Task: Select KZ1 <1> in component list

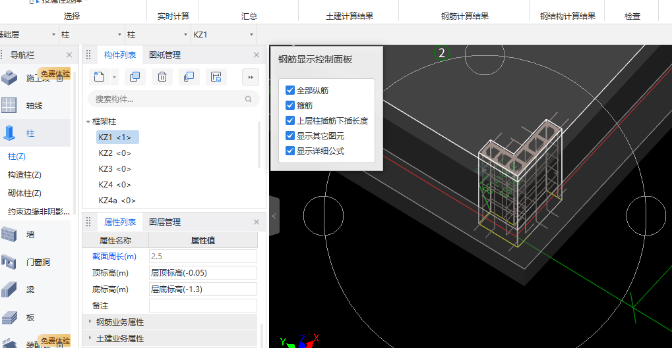Action: click(x=117, y=137)
